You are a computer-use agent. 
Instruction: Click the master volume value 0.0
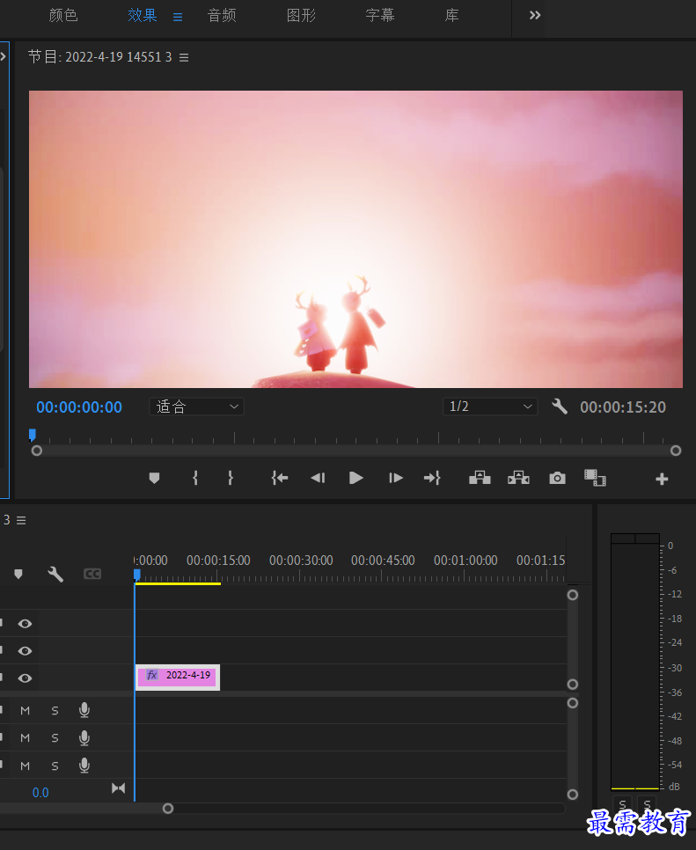40,793
